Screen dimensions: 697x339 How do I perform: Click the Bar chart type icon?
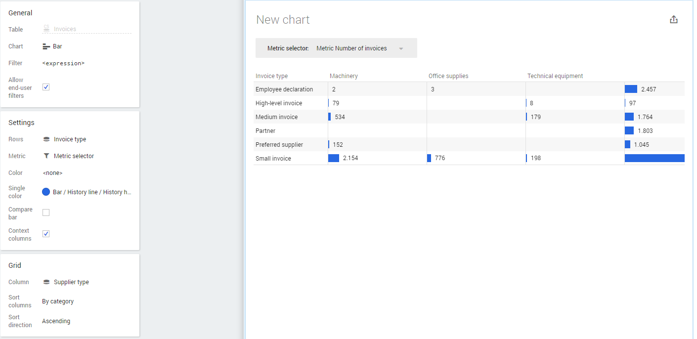point(46,46)
